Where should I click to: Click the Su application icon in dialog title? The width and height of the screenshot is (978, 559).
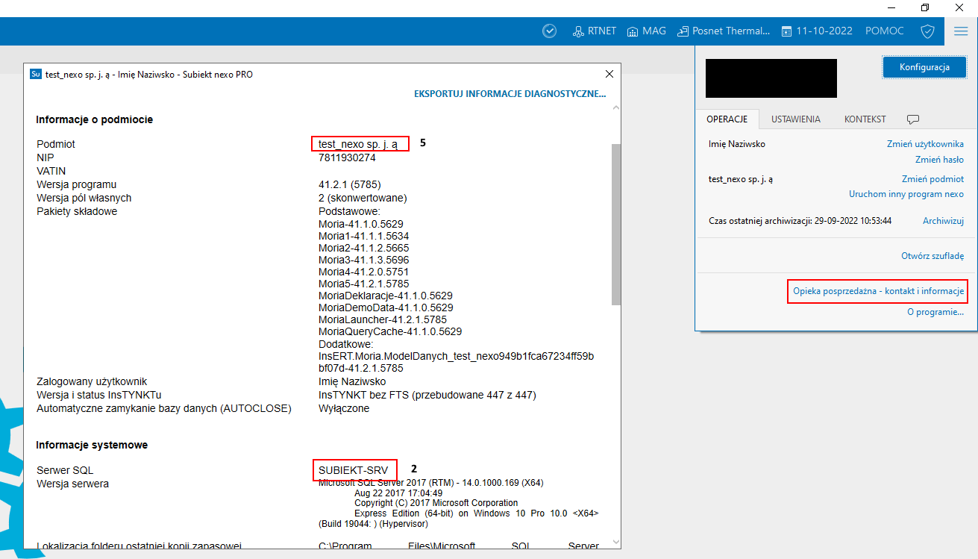coord(35,74)
